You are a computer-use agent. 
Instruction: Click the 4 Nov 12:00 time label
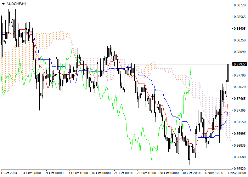pyautogui.click(x=214, y=173)
